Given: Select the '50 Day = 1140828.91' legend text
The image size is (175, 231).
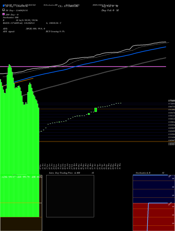Looking at the screenshot, I should [16, 10].
